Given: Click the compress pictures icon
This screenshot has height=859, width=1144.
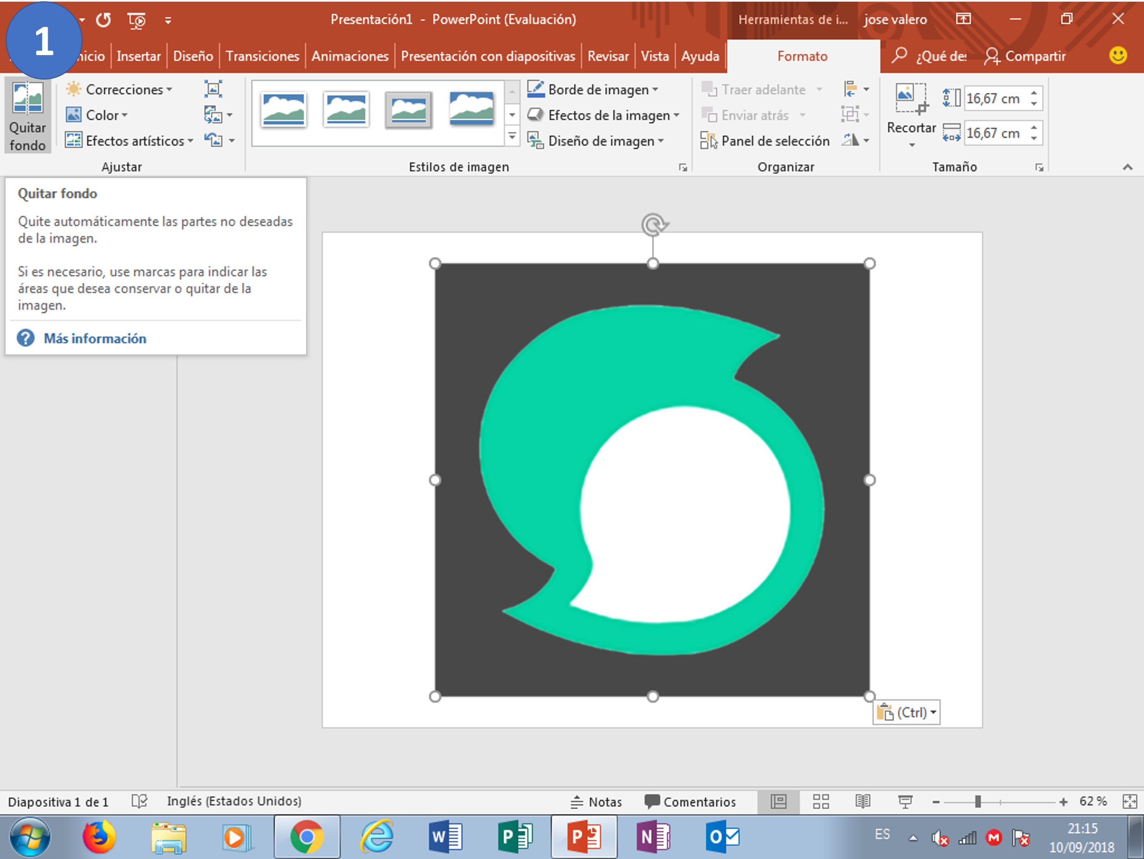Looking at the screenshot, I should click(213, 90).
